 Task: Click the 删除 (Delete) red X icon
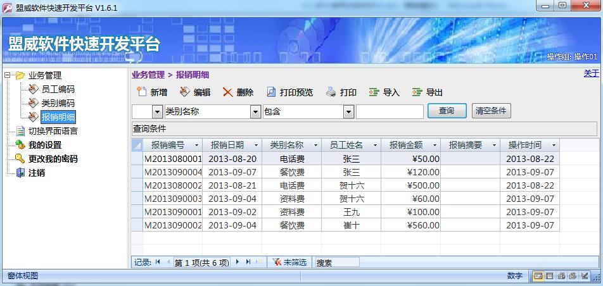tap(227, 92)
